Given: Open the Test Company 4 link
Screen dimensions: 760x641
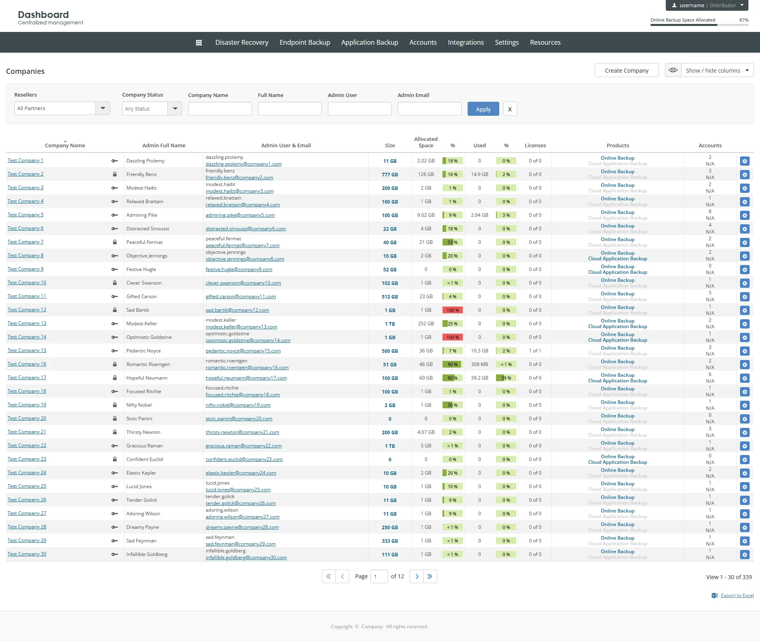Looking at the screenshot, I should pos(26,201).
